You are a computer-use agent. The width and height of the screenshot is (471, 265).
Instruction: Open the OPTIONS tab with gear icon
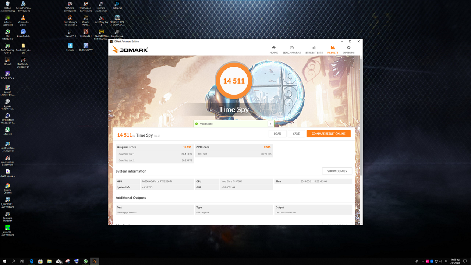(x=348, y=50)
